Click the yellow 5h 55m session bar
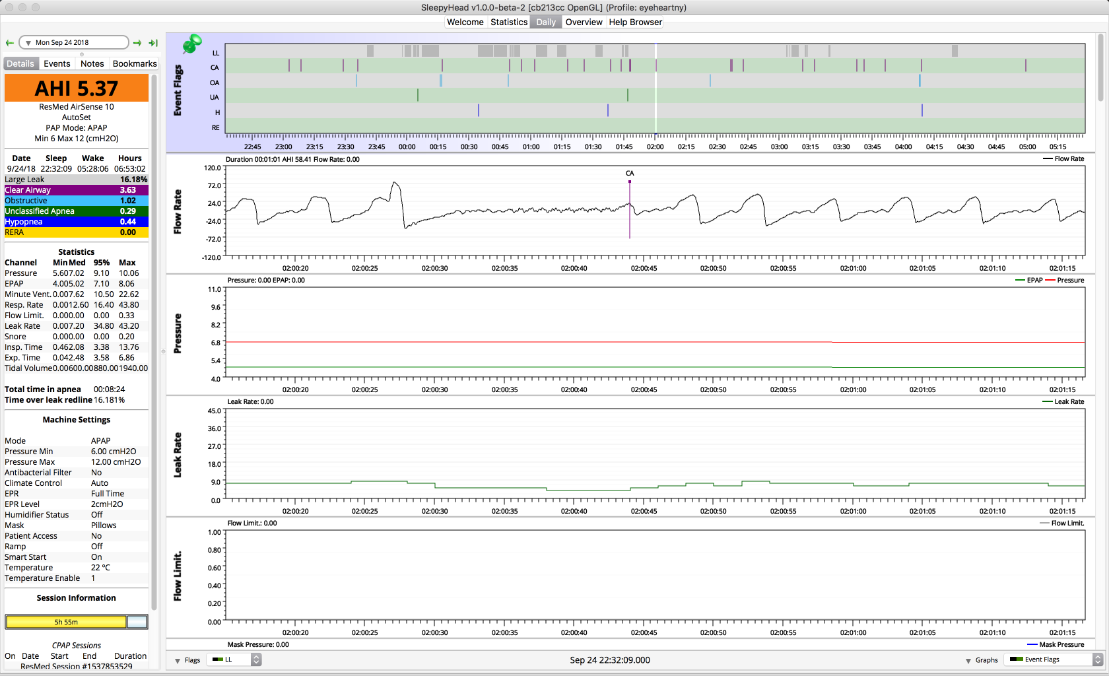This screenshot has width=1109, height=676. point(66,622)
